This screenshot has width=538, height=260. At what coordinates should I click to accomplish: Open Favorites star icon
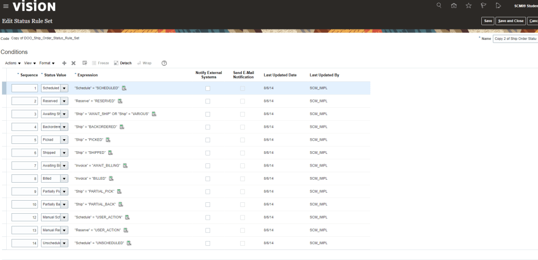point(469,6)
